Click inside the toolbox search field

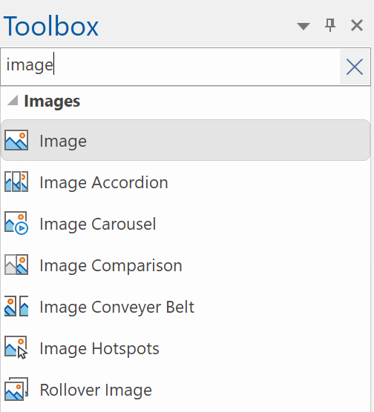(170, 67)
